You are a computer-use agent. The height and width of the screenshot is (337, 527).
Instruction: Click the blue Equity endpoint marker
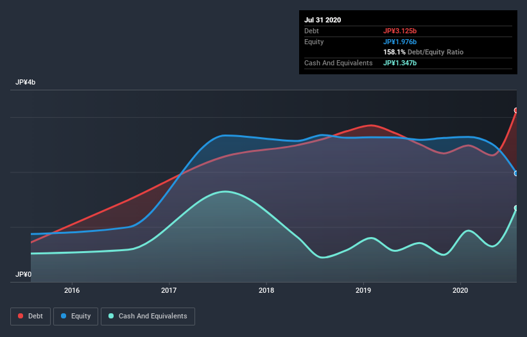516,174
